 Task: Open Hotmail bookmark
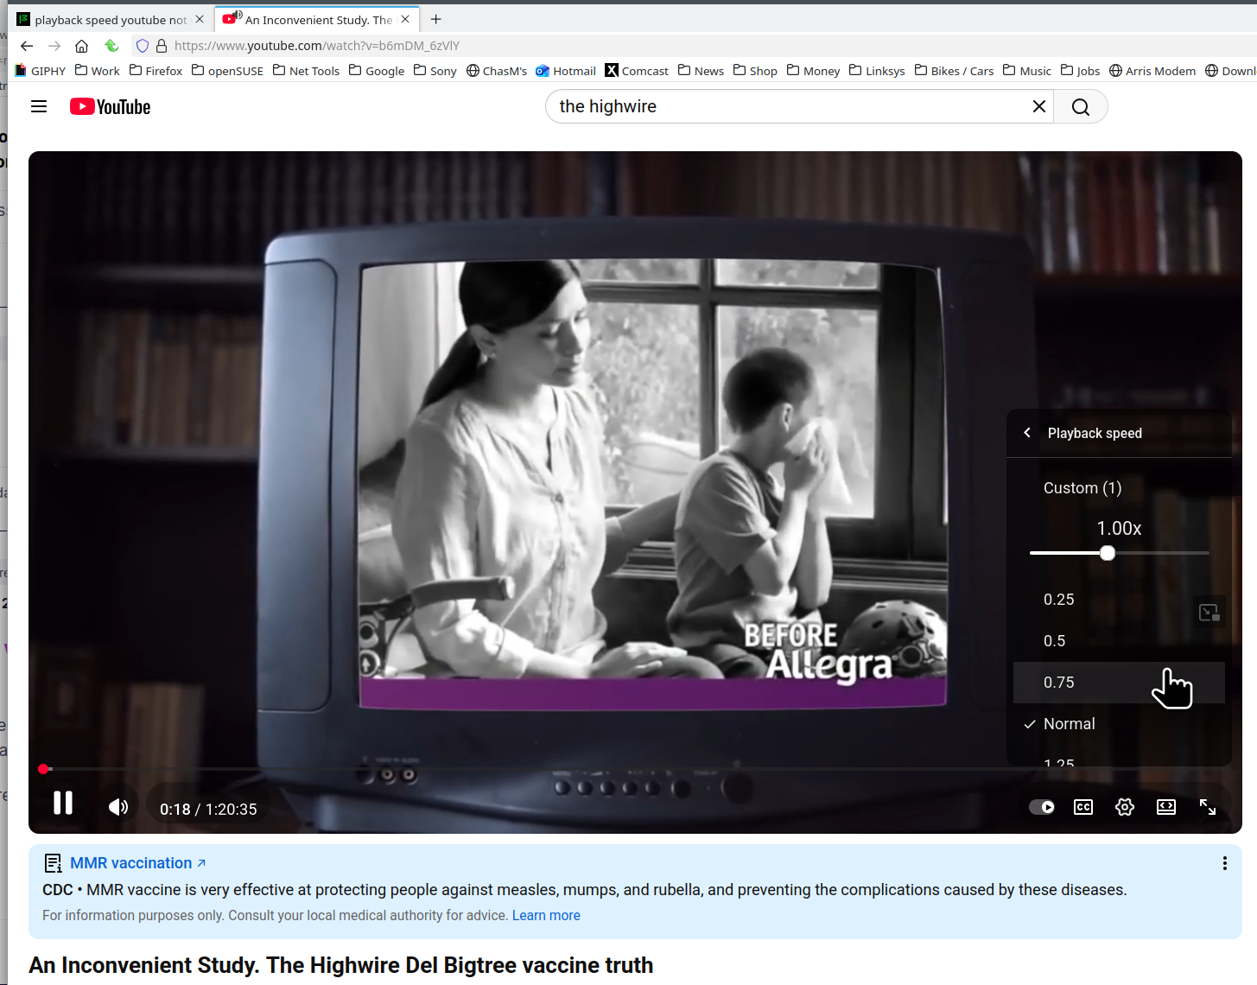[x=566, y=71]
